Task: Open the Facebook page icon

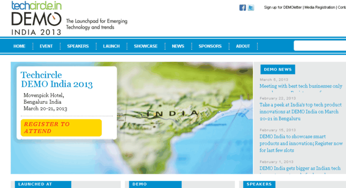Action: pyautogui.click(x=243, y=8)
